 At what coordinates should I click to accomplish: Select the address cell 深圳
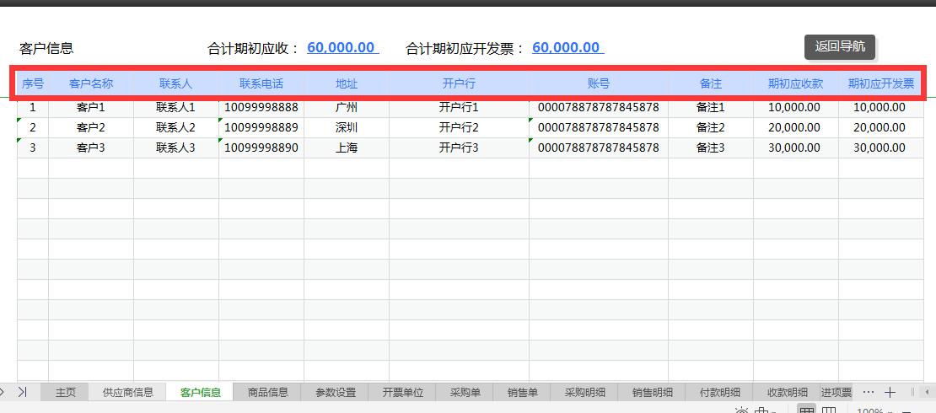coord(347,128)
